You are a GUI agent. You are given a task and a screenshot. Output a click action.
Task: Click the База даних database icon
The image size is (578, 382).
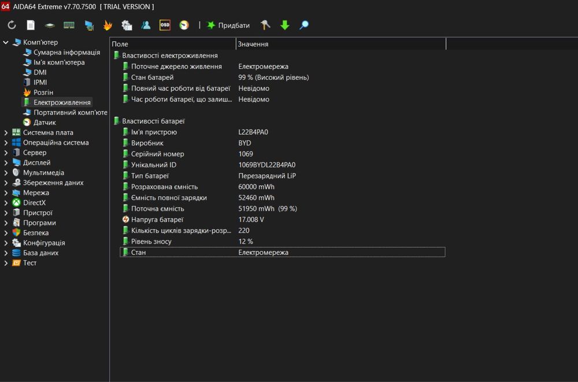(x=16, y=253)
